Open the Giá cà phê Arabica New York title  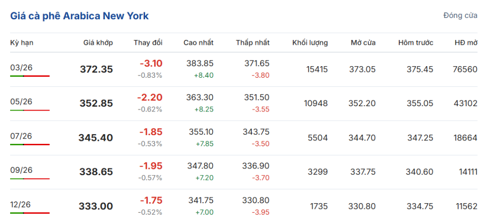79,16
